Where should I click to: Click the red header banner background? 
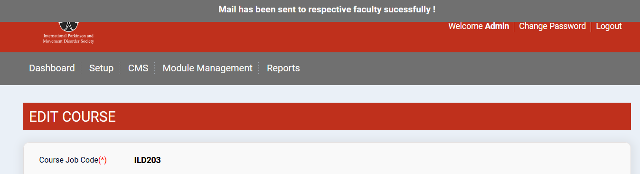point(285,37)
